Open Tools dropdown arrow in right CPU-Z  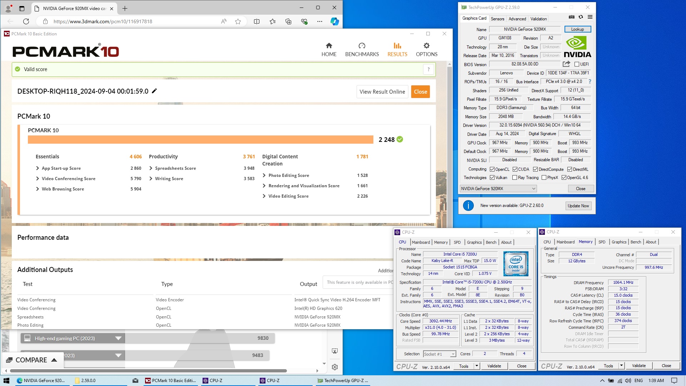point(621,366)
